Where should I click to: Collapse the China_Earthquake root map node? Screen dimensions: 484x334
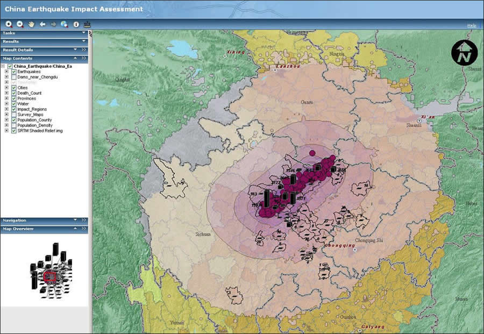click(x=3, y=66)
